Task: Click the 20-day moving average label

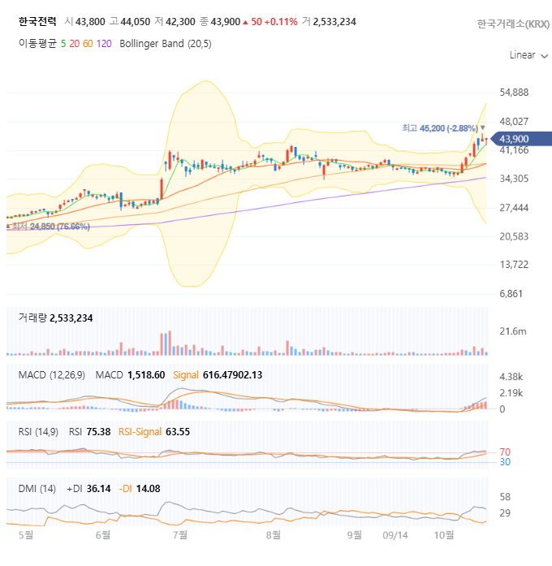Action: tap(75, 44)
